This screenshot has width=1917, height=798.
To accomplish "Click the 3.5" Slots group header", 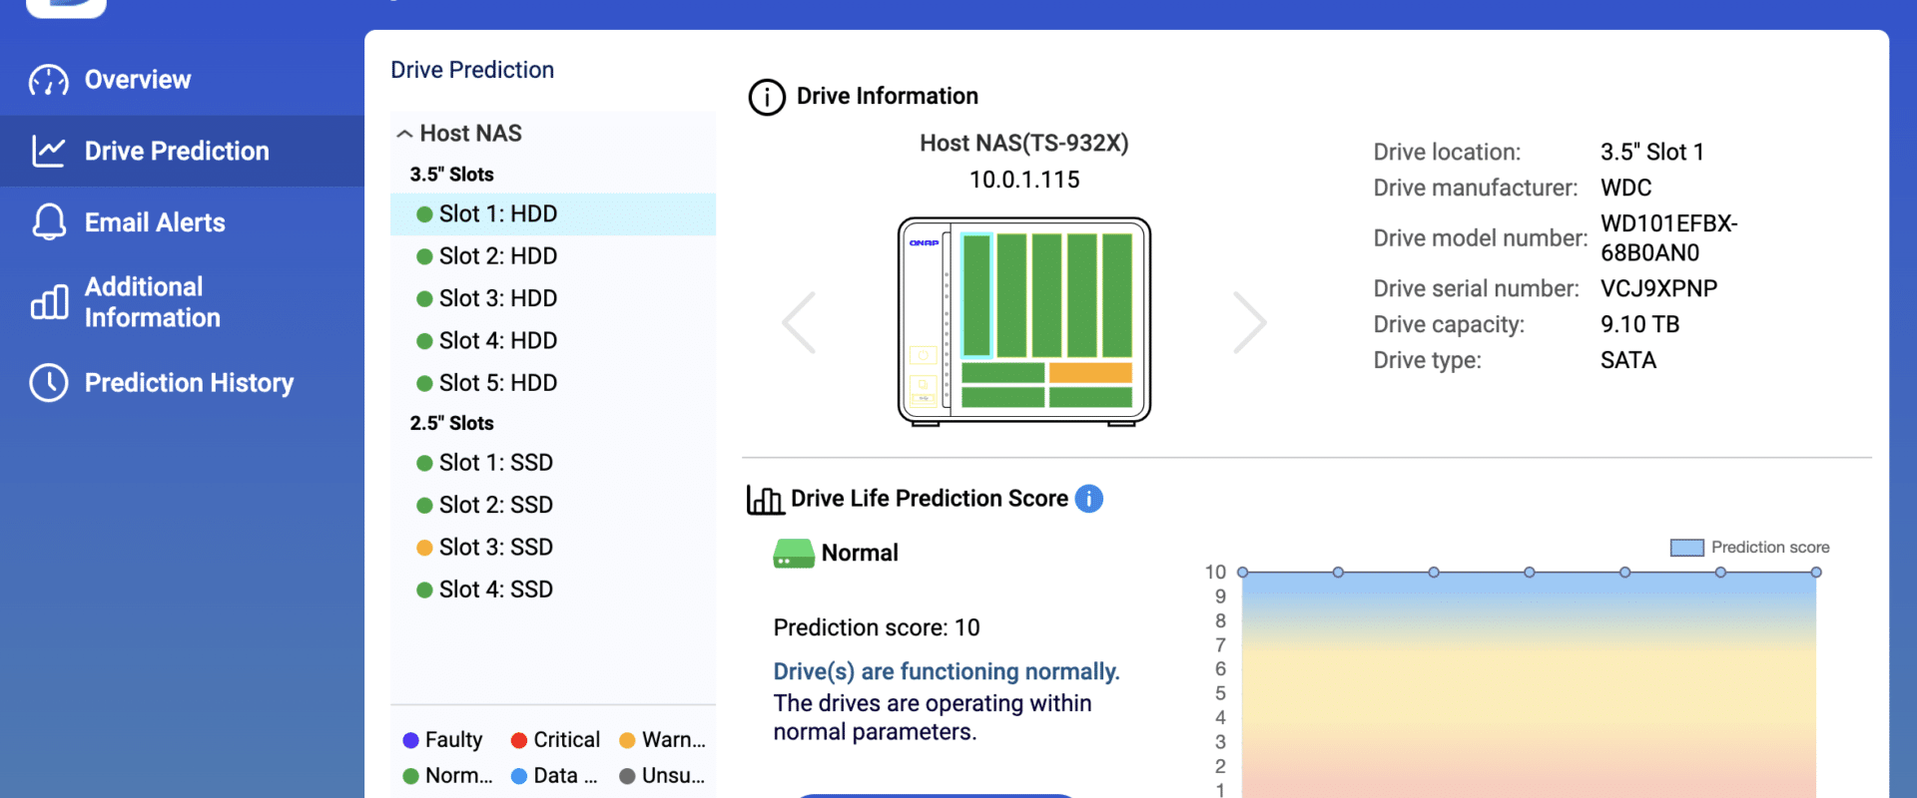I will tap(451, 175).
